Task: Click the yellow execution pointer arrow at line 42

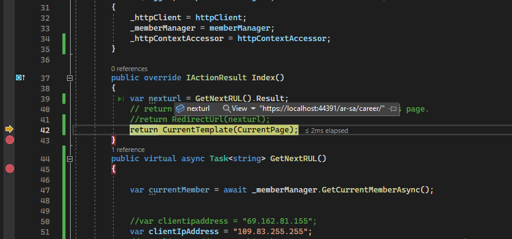Action: [9, 129]
